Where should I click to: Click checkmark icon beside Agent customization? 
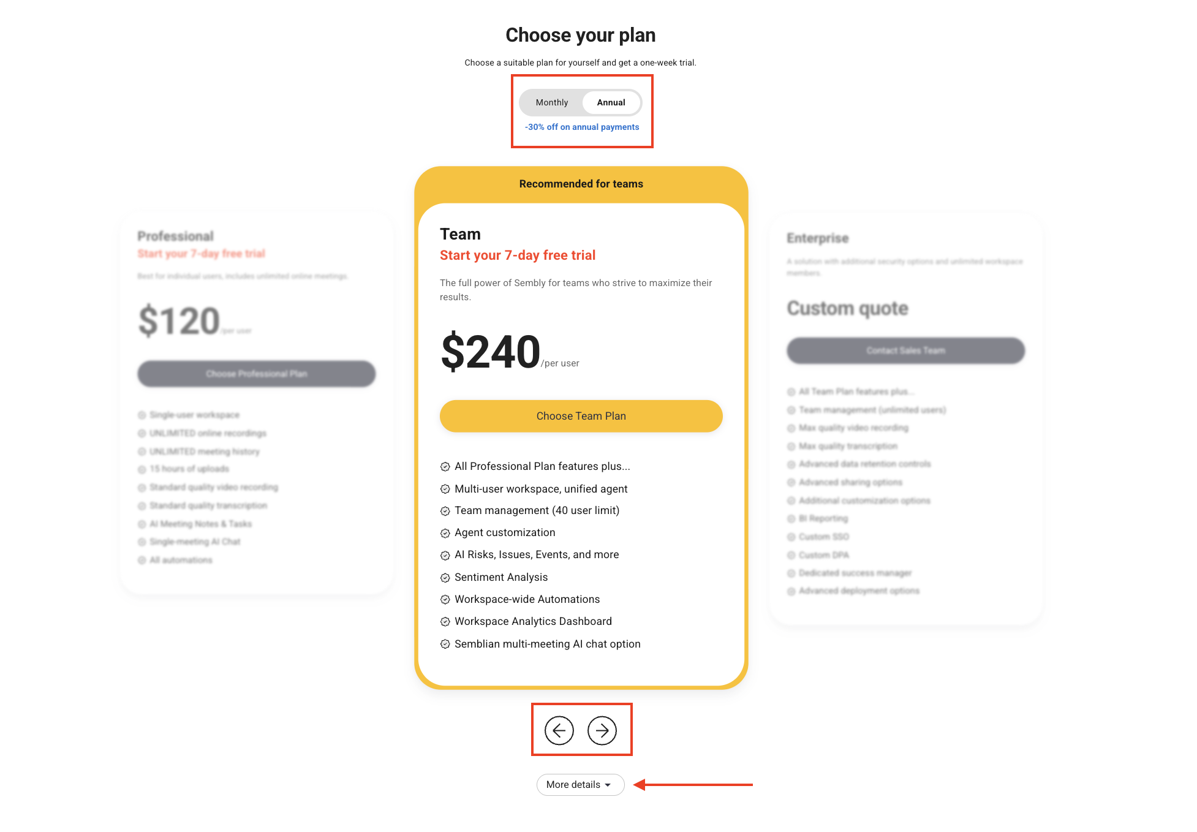click(x=445, y=533)
